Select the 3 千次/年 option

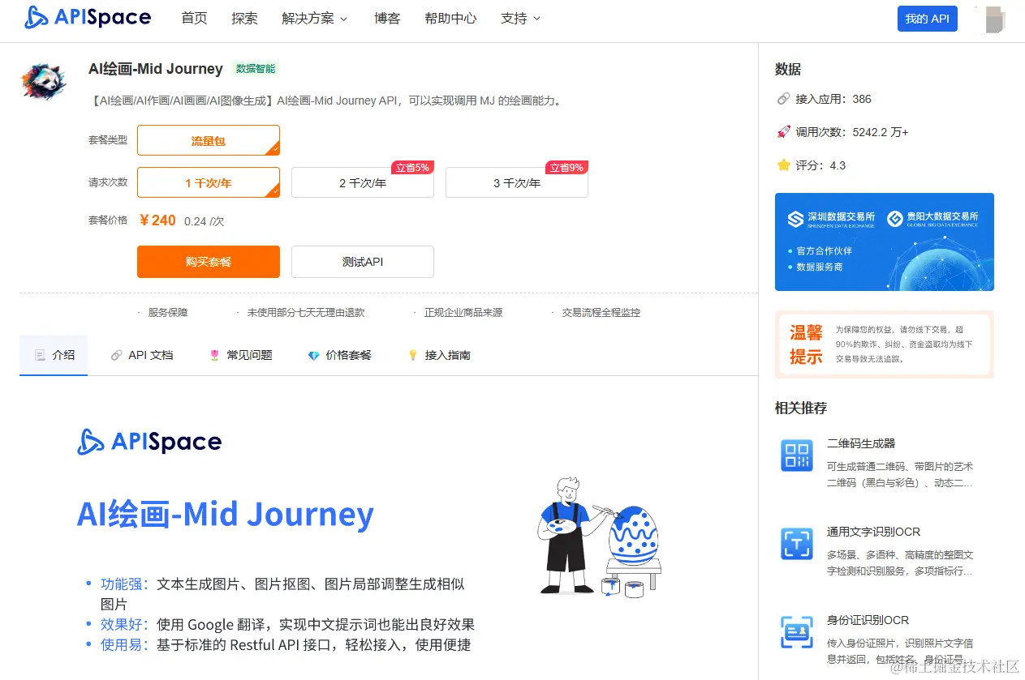517,182
